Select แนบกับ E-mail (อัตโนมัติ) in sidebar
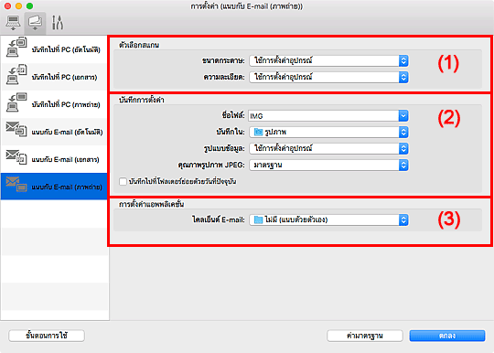Screen dimensions: 494x353 click(54, 132)
